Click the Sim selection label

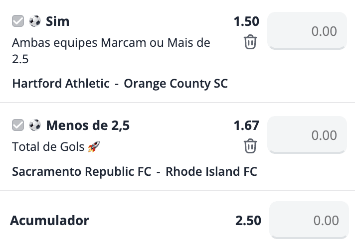57,21
